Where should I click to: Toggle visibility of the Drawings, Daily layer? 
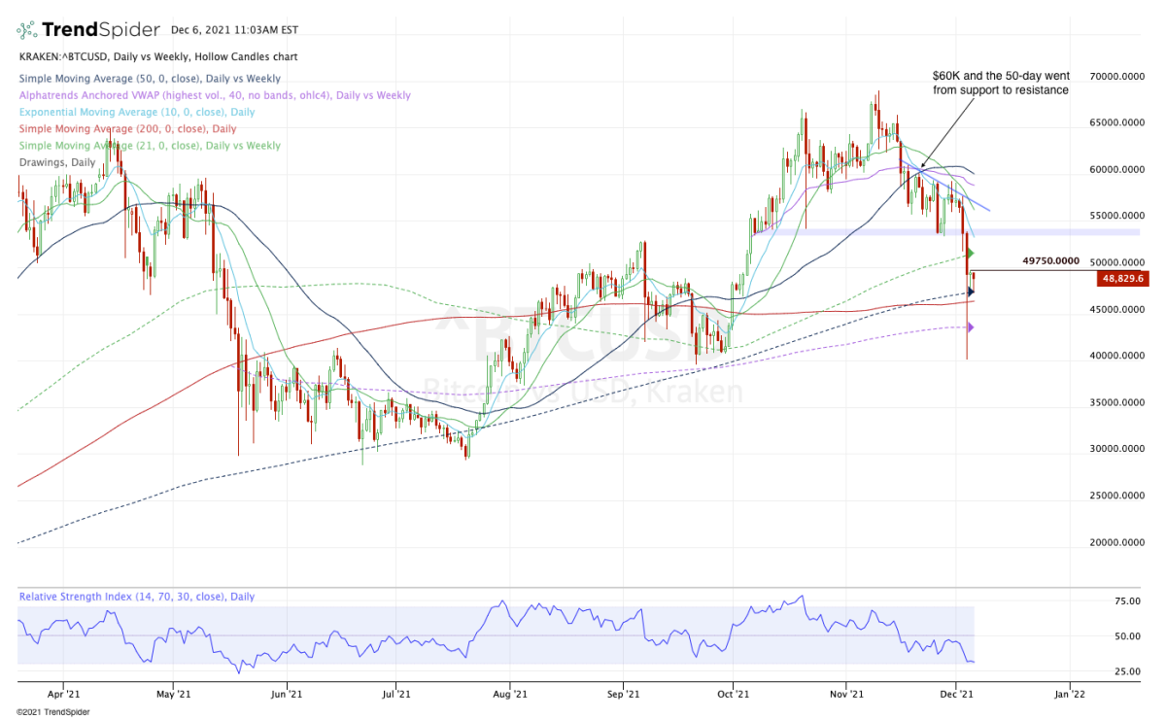56,162
